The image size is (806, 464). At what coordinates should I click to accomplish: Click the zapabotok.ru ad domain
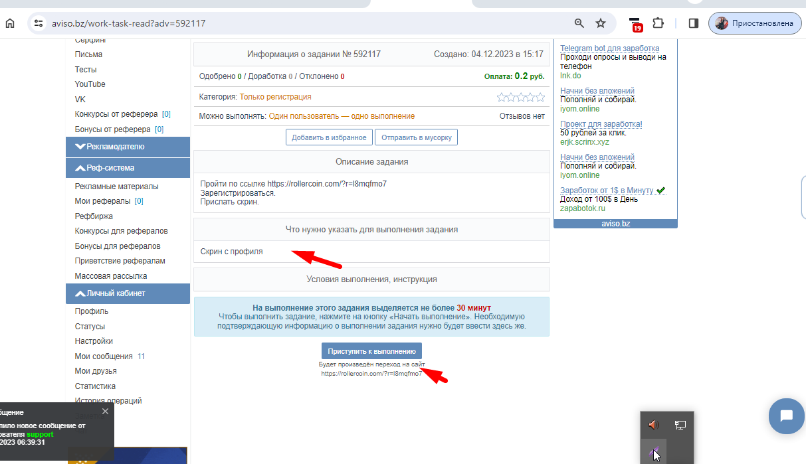point(583,208)
